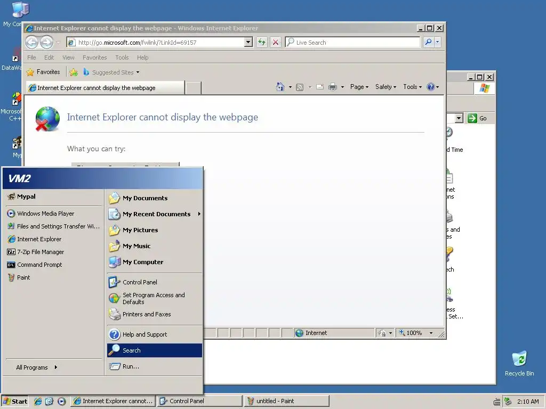Open the Favorites star button
Image resolution: width=546 pixels, height=409 pixels.
pyautogui.click(x=43, y=72)
